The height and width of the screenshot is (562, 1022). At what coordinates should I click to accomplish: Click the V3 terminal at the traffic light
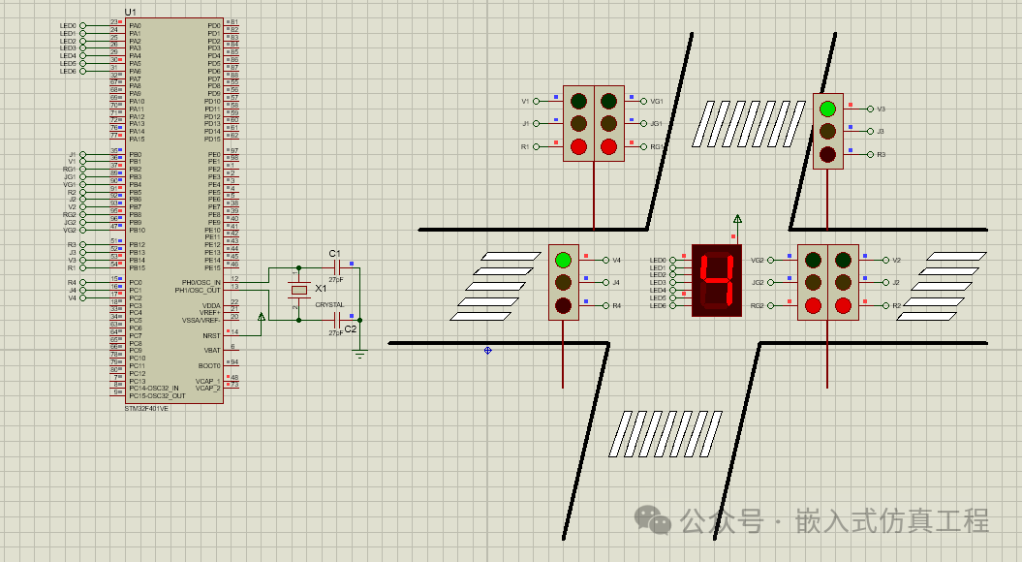coord(870,109)
